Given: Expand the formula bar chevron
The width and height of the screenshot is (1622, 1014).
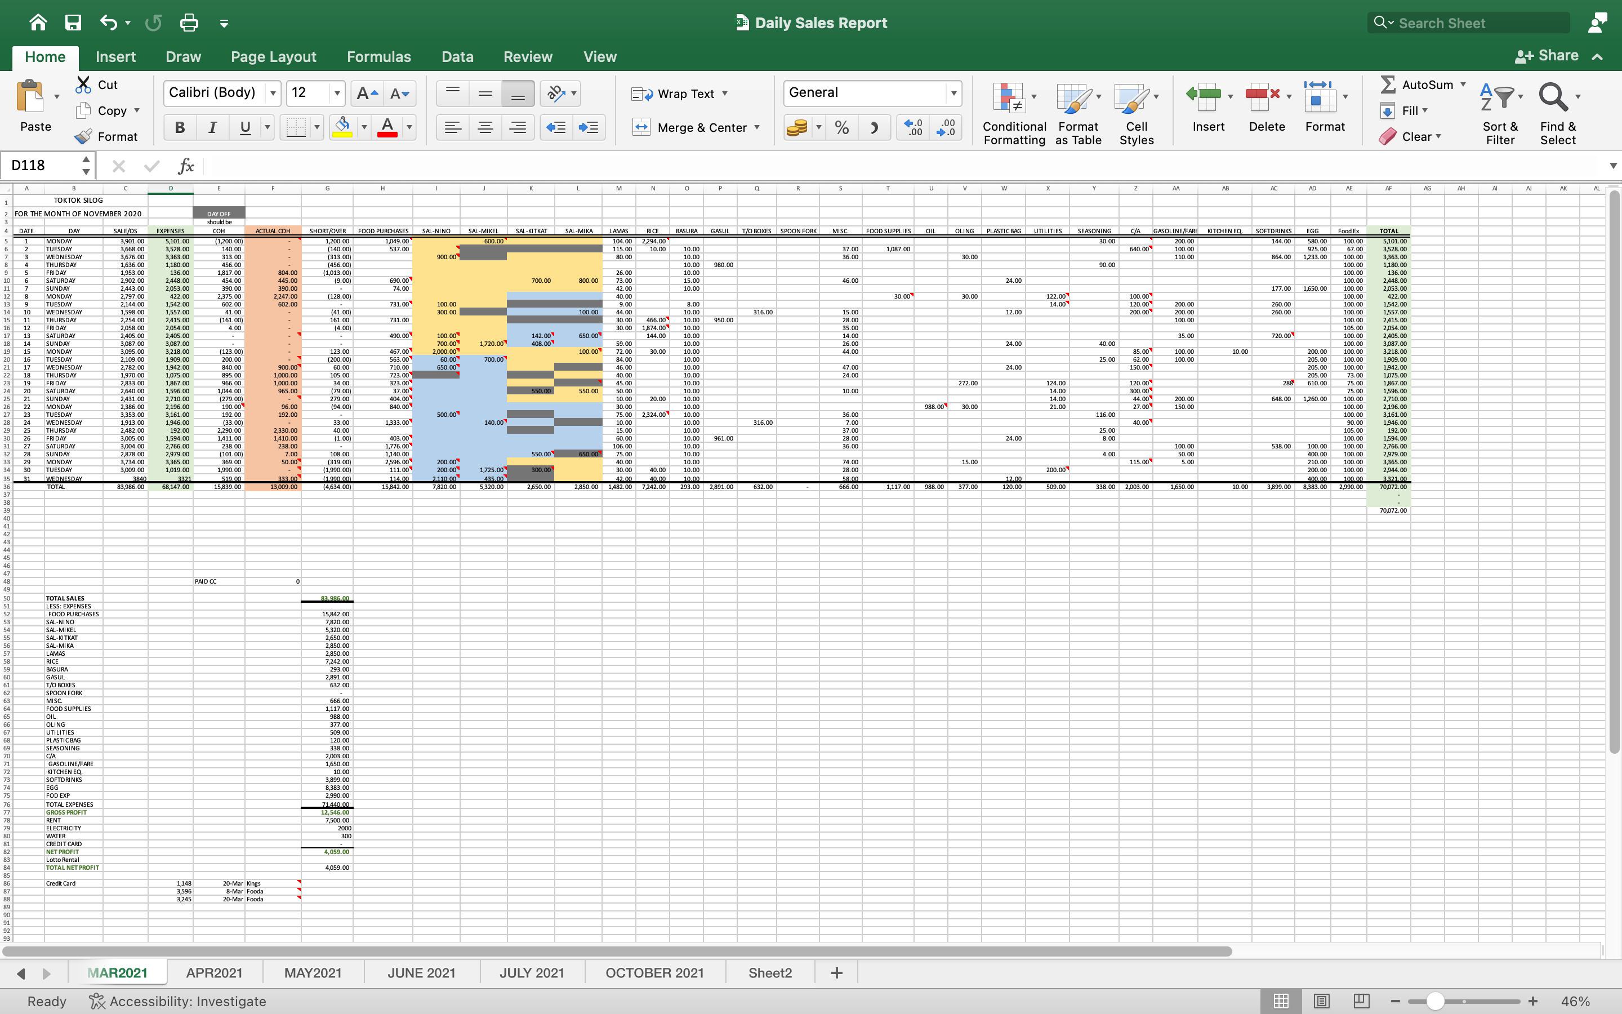Looking at the screenshot, I should (1612, 166).
